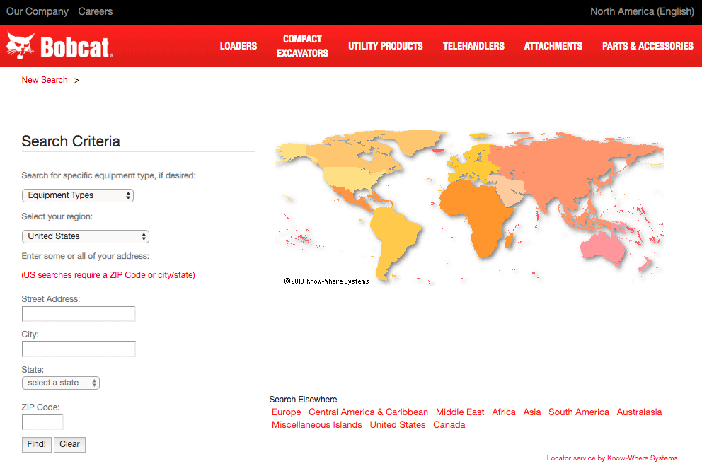Focus the Street Address field
The height and width of the screenshot is (476, 702).
[x=79, y=313]
